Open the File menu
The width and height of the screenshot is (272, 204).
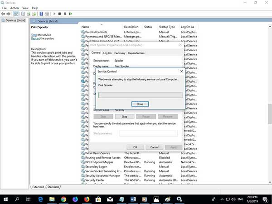coord(5,8)
